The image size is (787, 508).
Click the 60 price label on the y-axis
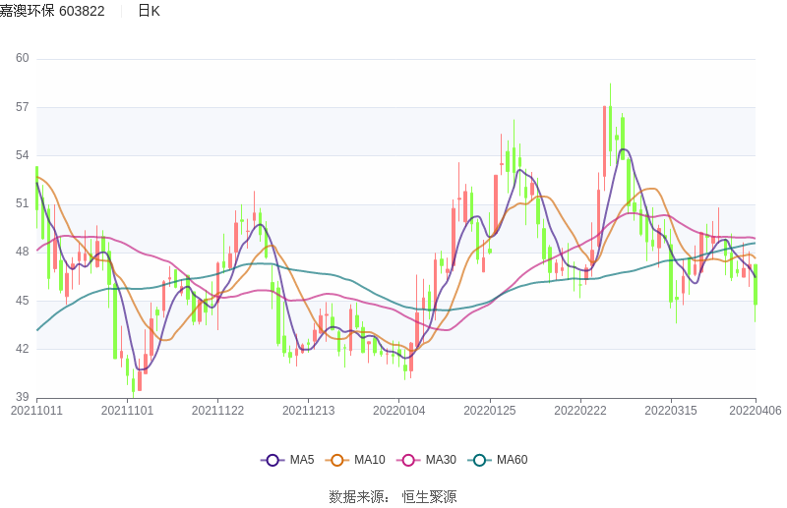23,58
